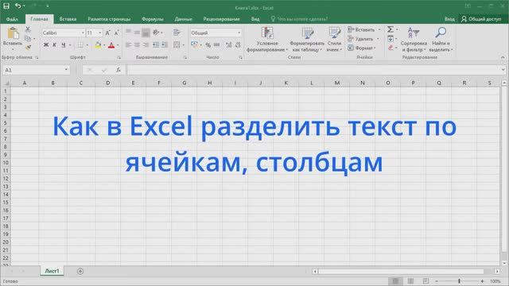Click the AutoSum sigma icon
Image resolution: width=509 pixels, height=286 pixels.
click(390, 29)
